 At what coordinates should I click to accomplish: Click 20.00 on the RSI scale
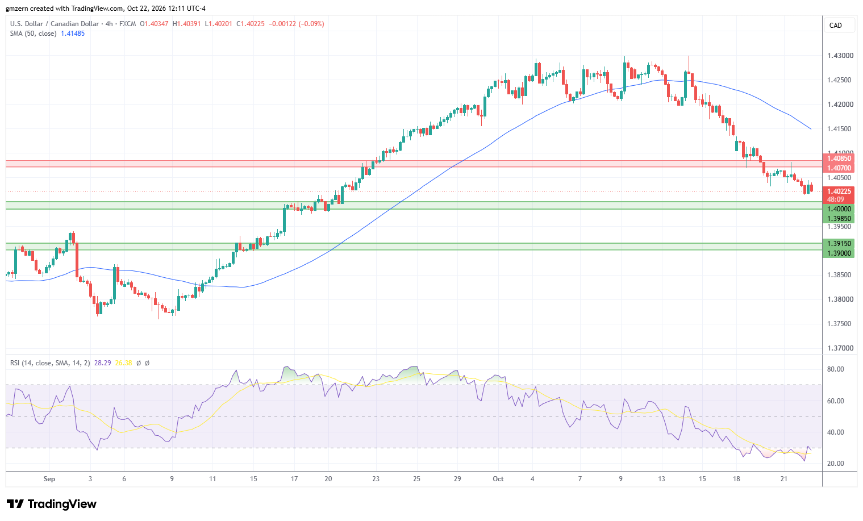pos(835,464)
